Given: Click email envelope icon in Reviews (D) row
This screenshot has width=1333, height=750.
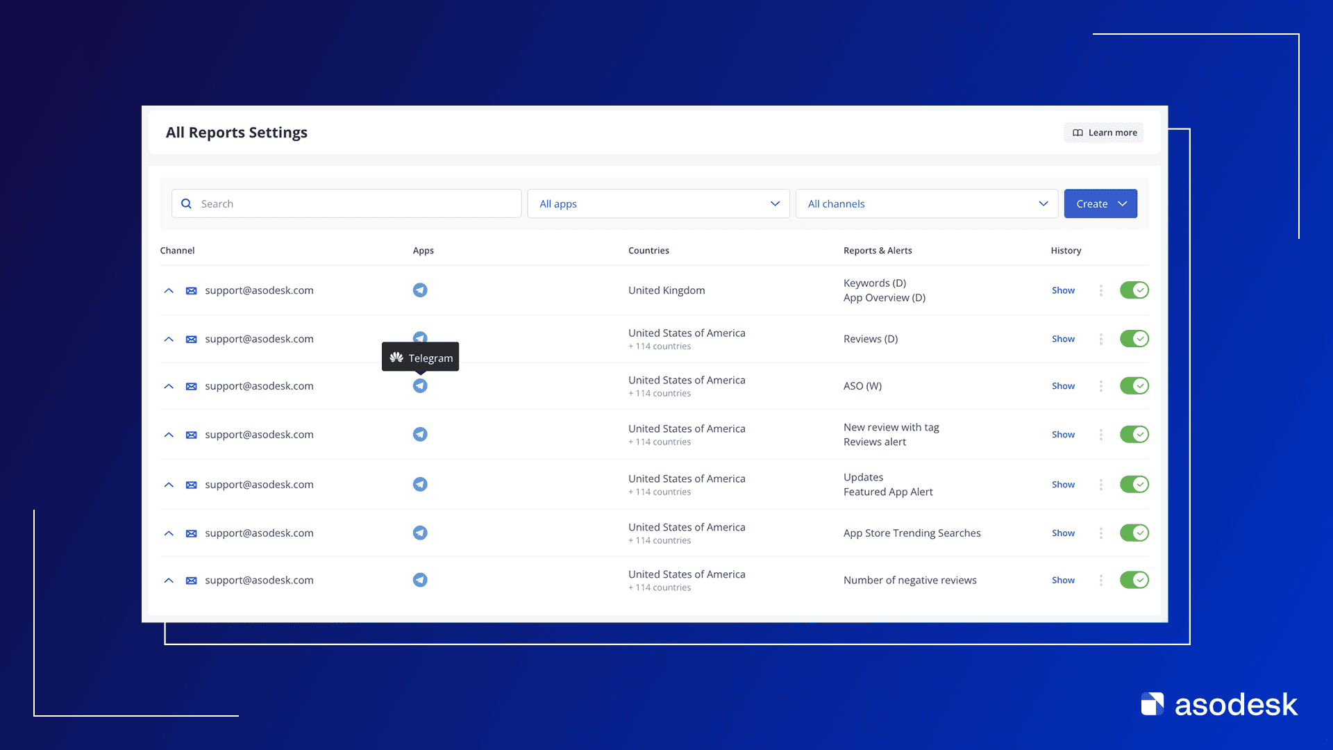Looking at the screenshot, I should (191, 339).
